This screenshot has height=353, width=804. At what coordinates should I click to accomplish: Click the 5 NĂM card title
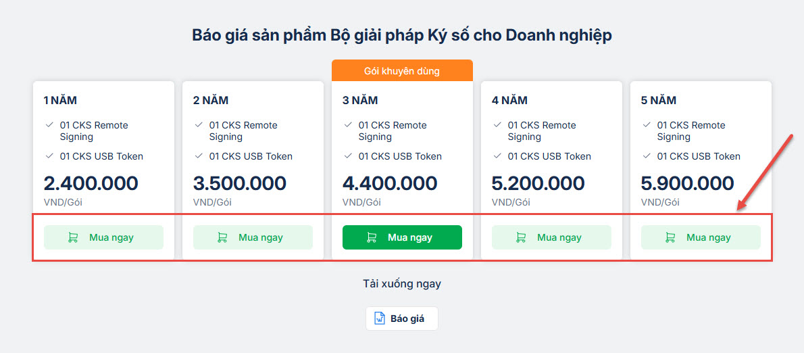659,101
